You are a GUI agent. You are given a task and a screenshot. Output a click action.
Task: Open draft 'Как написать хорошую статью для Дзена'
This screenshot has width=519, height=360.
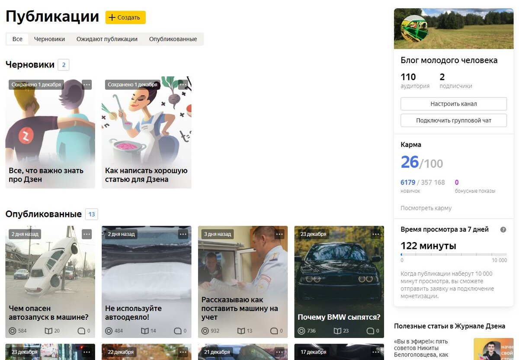pos(147,132)
